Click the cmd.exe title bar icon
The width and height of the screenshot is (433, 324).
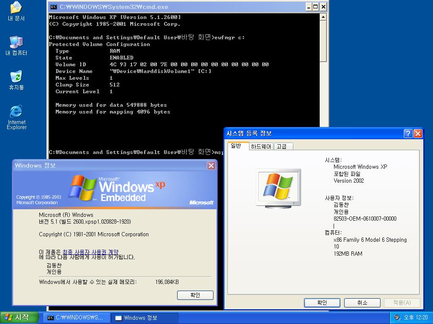click(53, 7)
